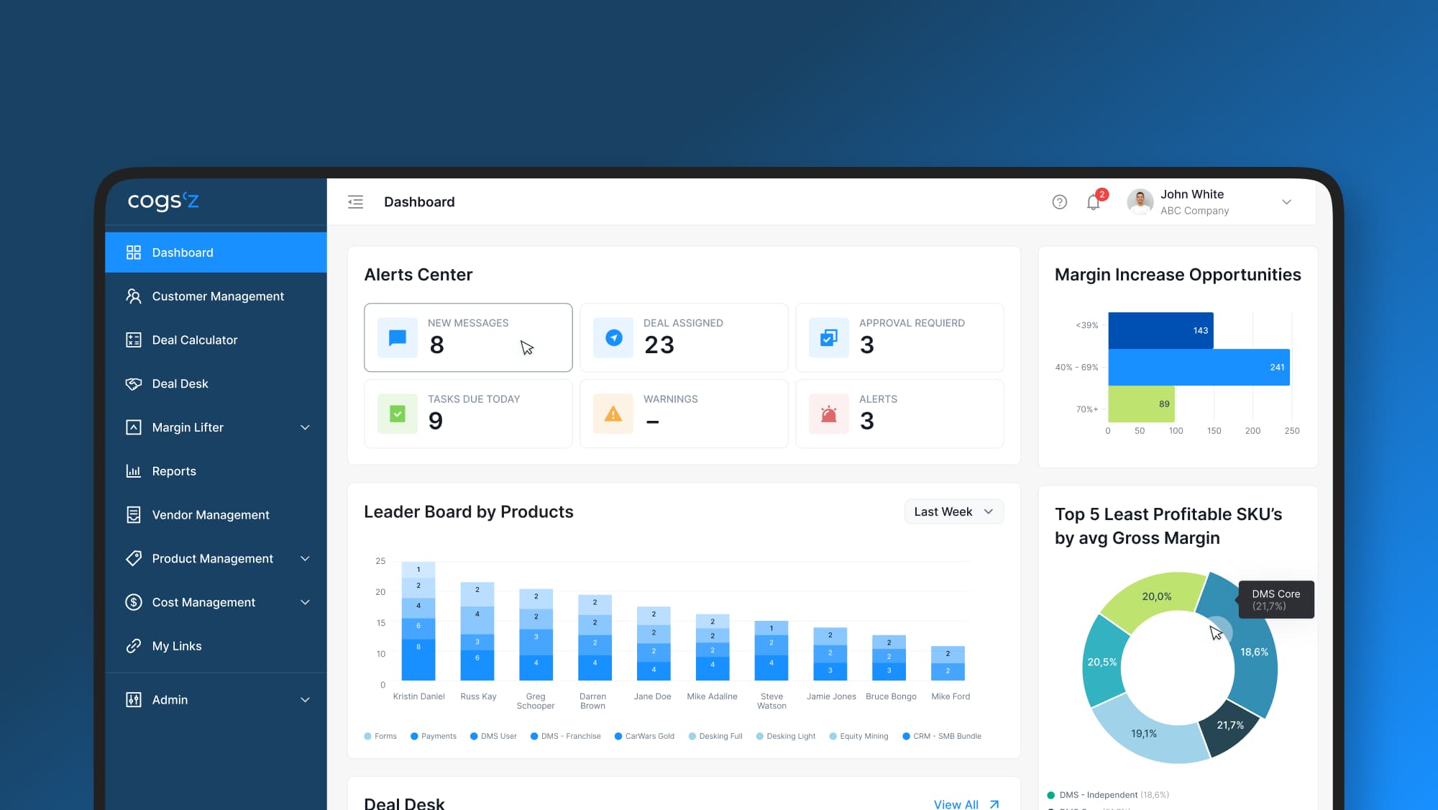This screenshot has width=1438, height=810.
Task: Open the notifications bell icon
Action: coord(1093,202)
